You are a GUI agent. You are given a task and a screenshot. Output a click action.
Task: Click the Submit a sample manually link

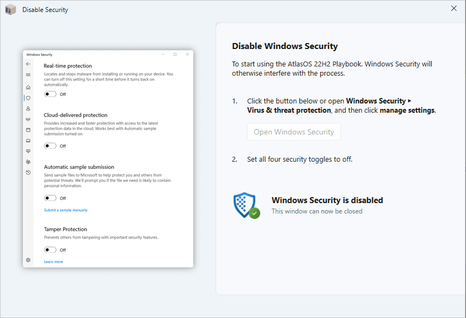(x=65, y=210)
